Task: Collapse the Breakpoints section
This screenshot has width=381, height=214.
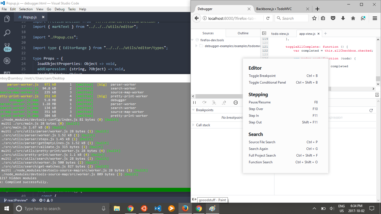Action: [193, 110]
